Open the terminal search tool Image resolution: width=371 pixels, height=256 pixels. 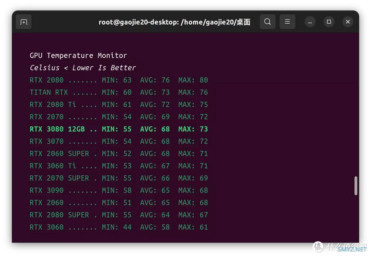267,22
